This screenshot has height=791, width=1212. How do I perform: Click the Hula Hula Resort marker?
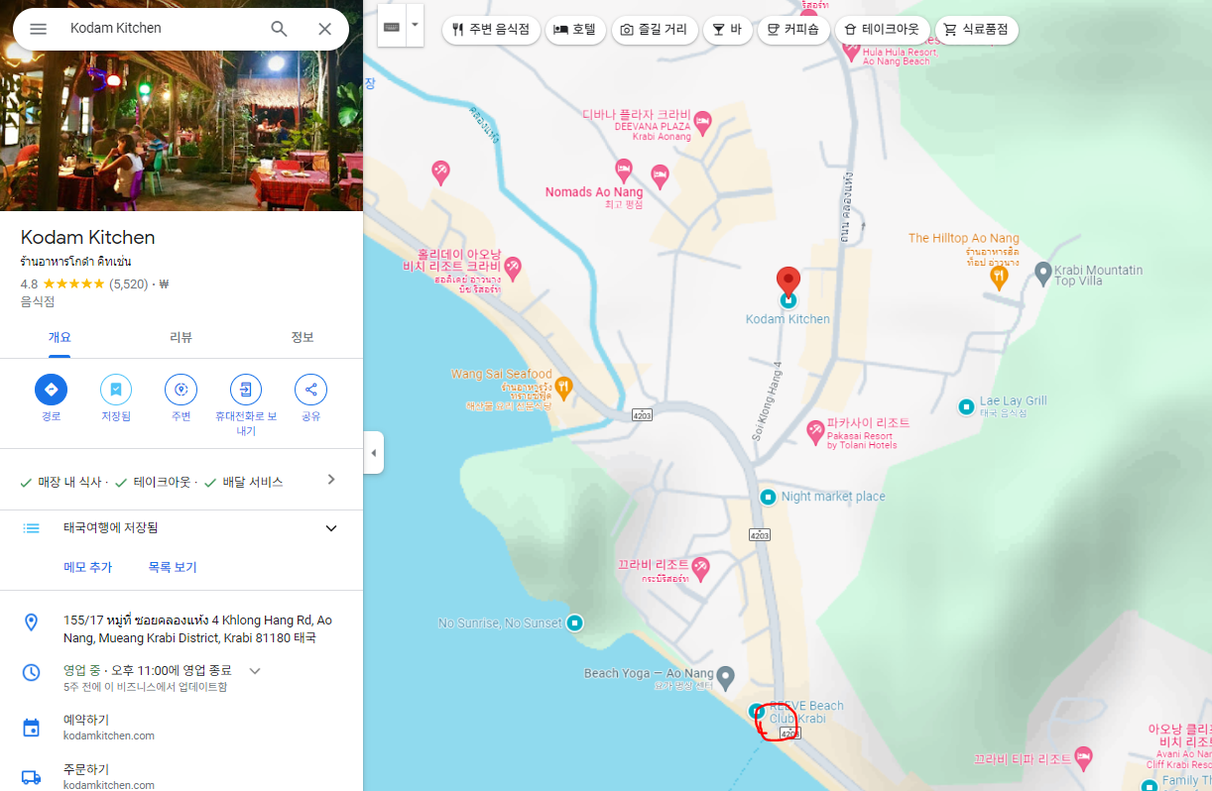click(x=850, y=50)
